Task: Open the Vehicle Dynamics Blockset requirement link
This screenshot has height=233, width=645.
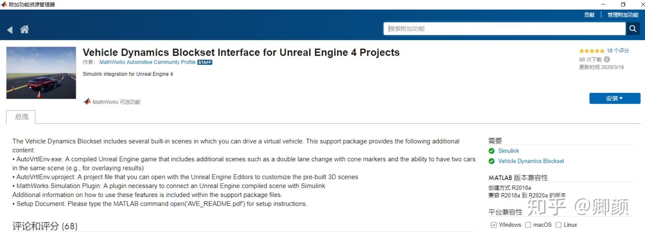Action: 531,161
